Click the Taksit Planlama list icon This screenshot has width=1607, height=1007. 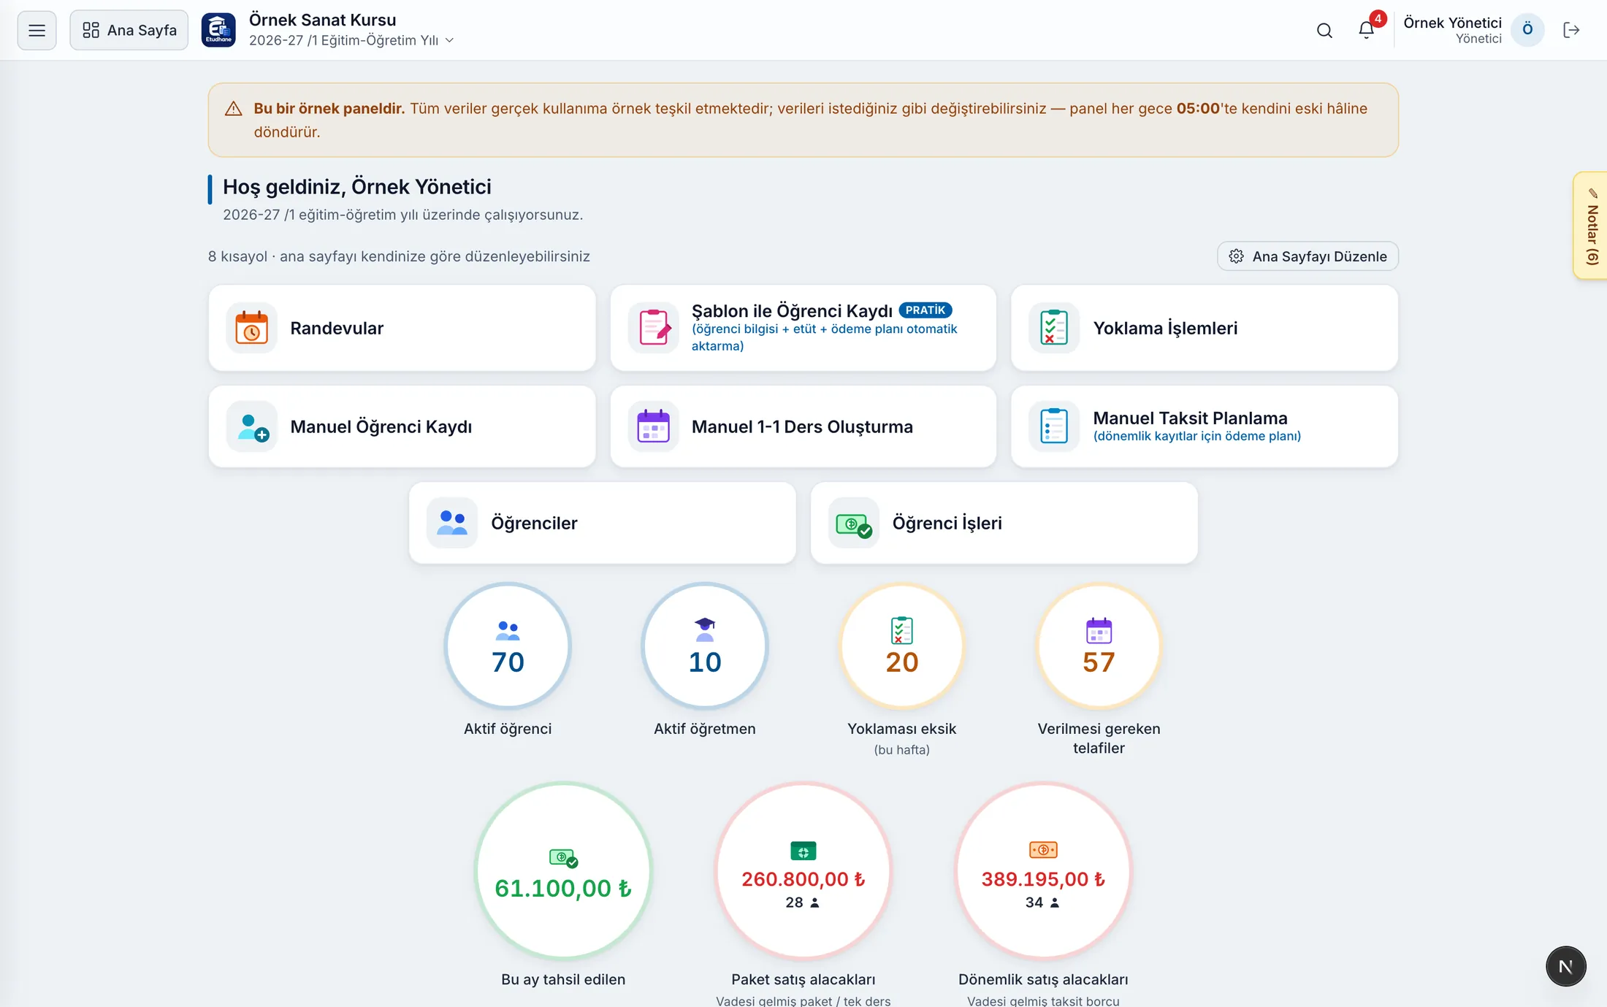point(1054,426)
